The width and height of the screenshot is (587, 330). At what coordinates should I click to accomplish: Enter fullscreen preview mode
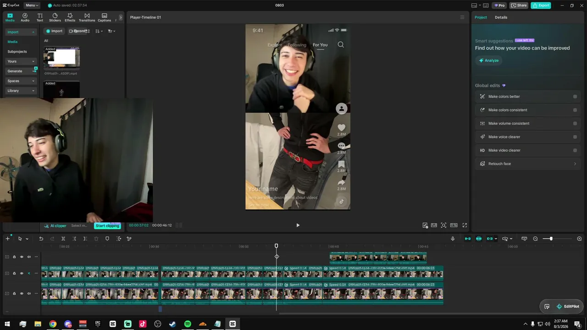tap(465, 225)
